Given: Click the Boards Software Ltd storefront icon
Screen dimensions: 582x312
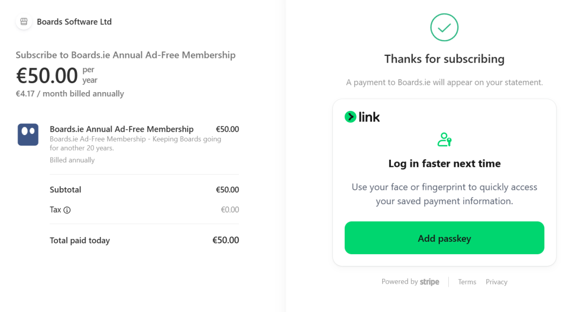Looking at the screenshot, I should (24, 21).
